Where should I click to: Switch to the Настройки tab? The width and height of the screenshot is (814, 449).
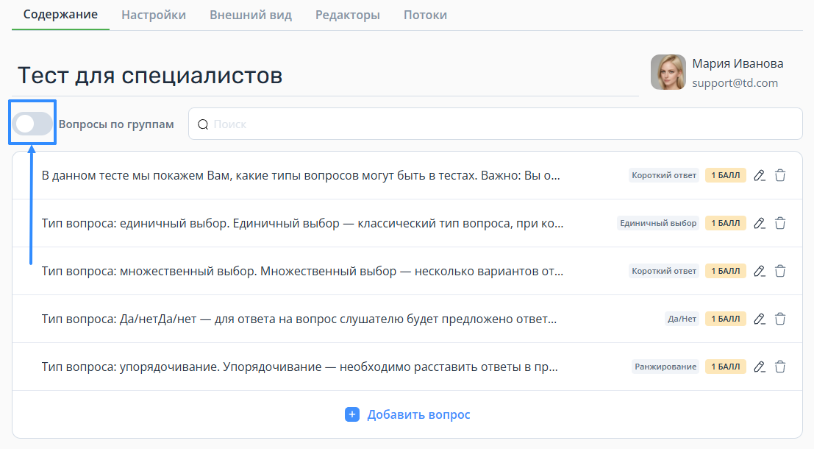(x=153, y=15)
